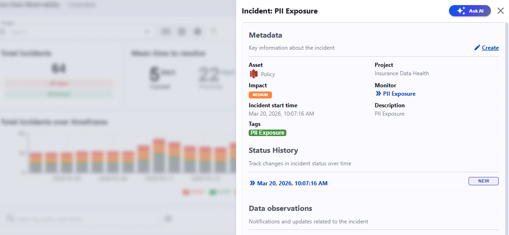
Task: Open the PII Exposure monitor link
Action: click(399, 94)
